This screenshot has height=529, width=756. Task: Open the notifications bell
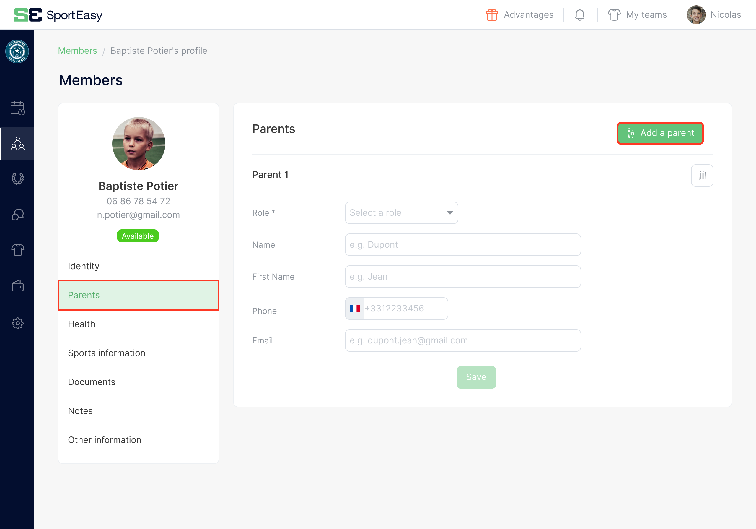pos(579,14)
